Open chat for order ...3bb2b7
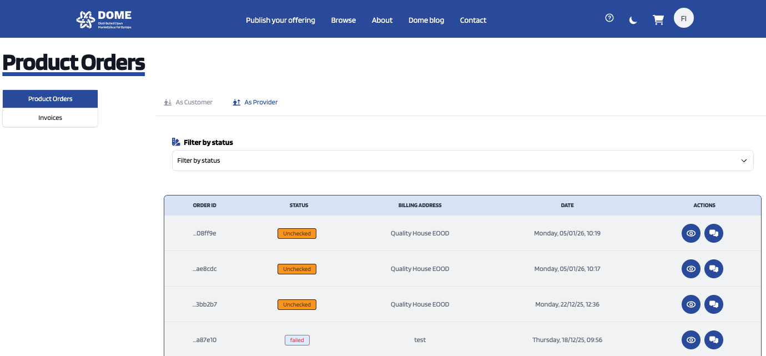Viewport: 766px width, 356px height. click(714, 304)
